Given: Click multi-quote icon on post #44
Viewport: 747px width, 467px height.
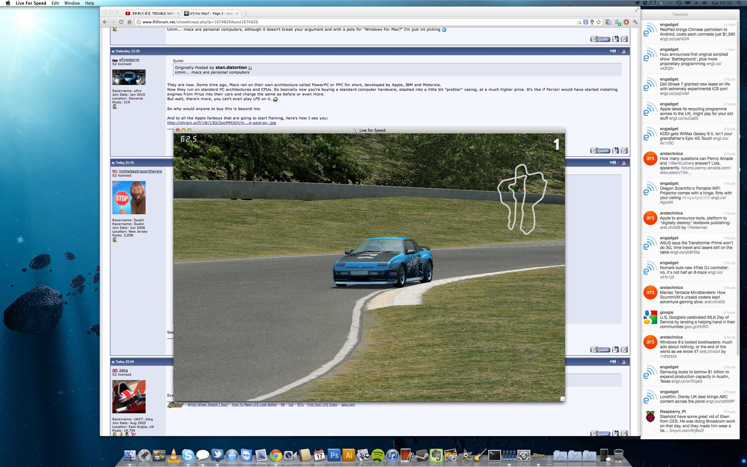Looking at the screenshot, I should [x=615, y=150].
